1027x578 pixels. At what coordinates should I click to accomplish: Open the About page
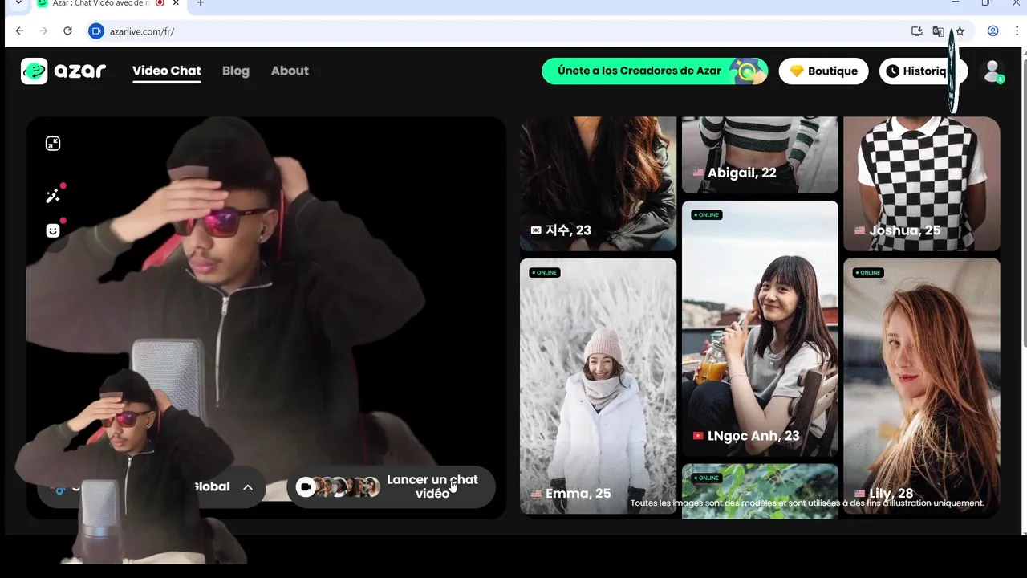coord(290,71)
